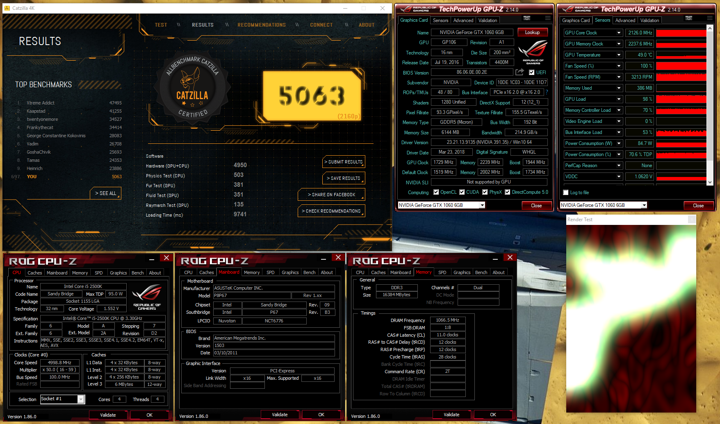Minimize the CPU-Z Memory window

coord(495,258)
